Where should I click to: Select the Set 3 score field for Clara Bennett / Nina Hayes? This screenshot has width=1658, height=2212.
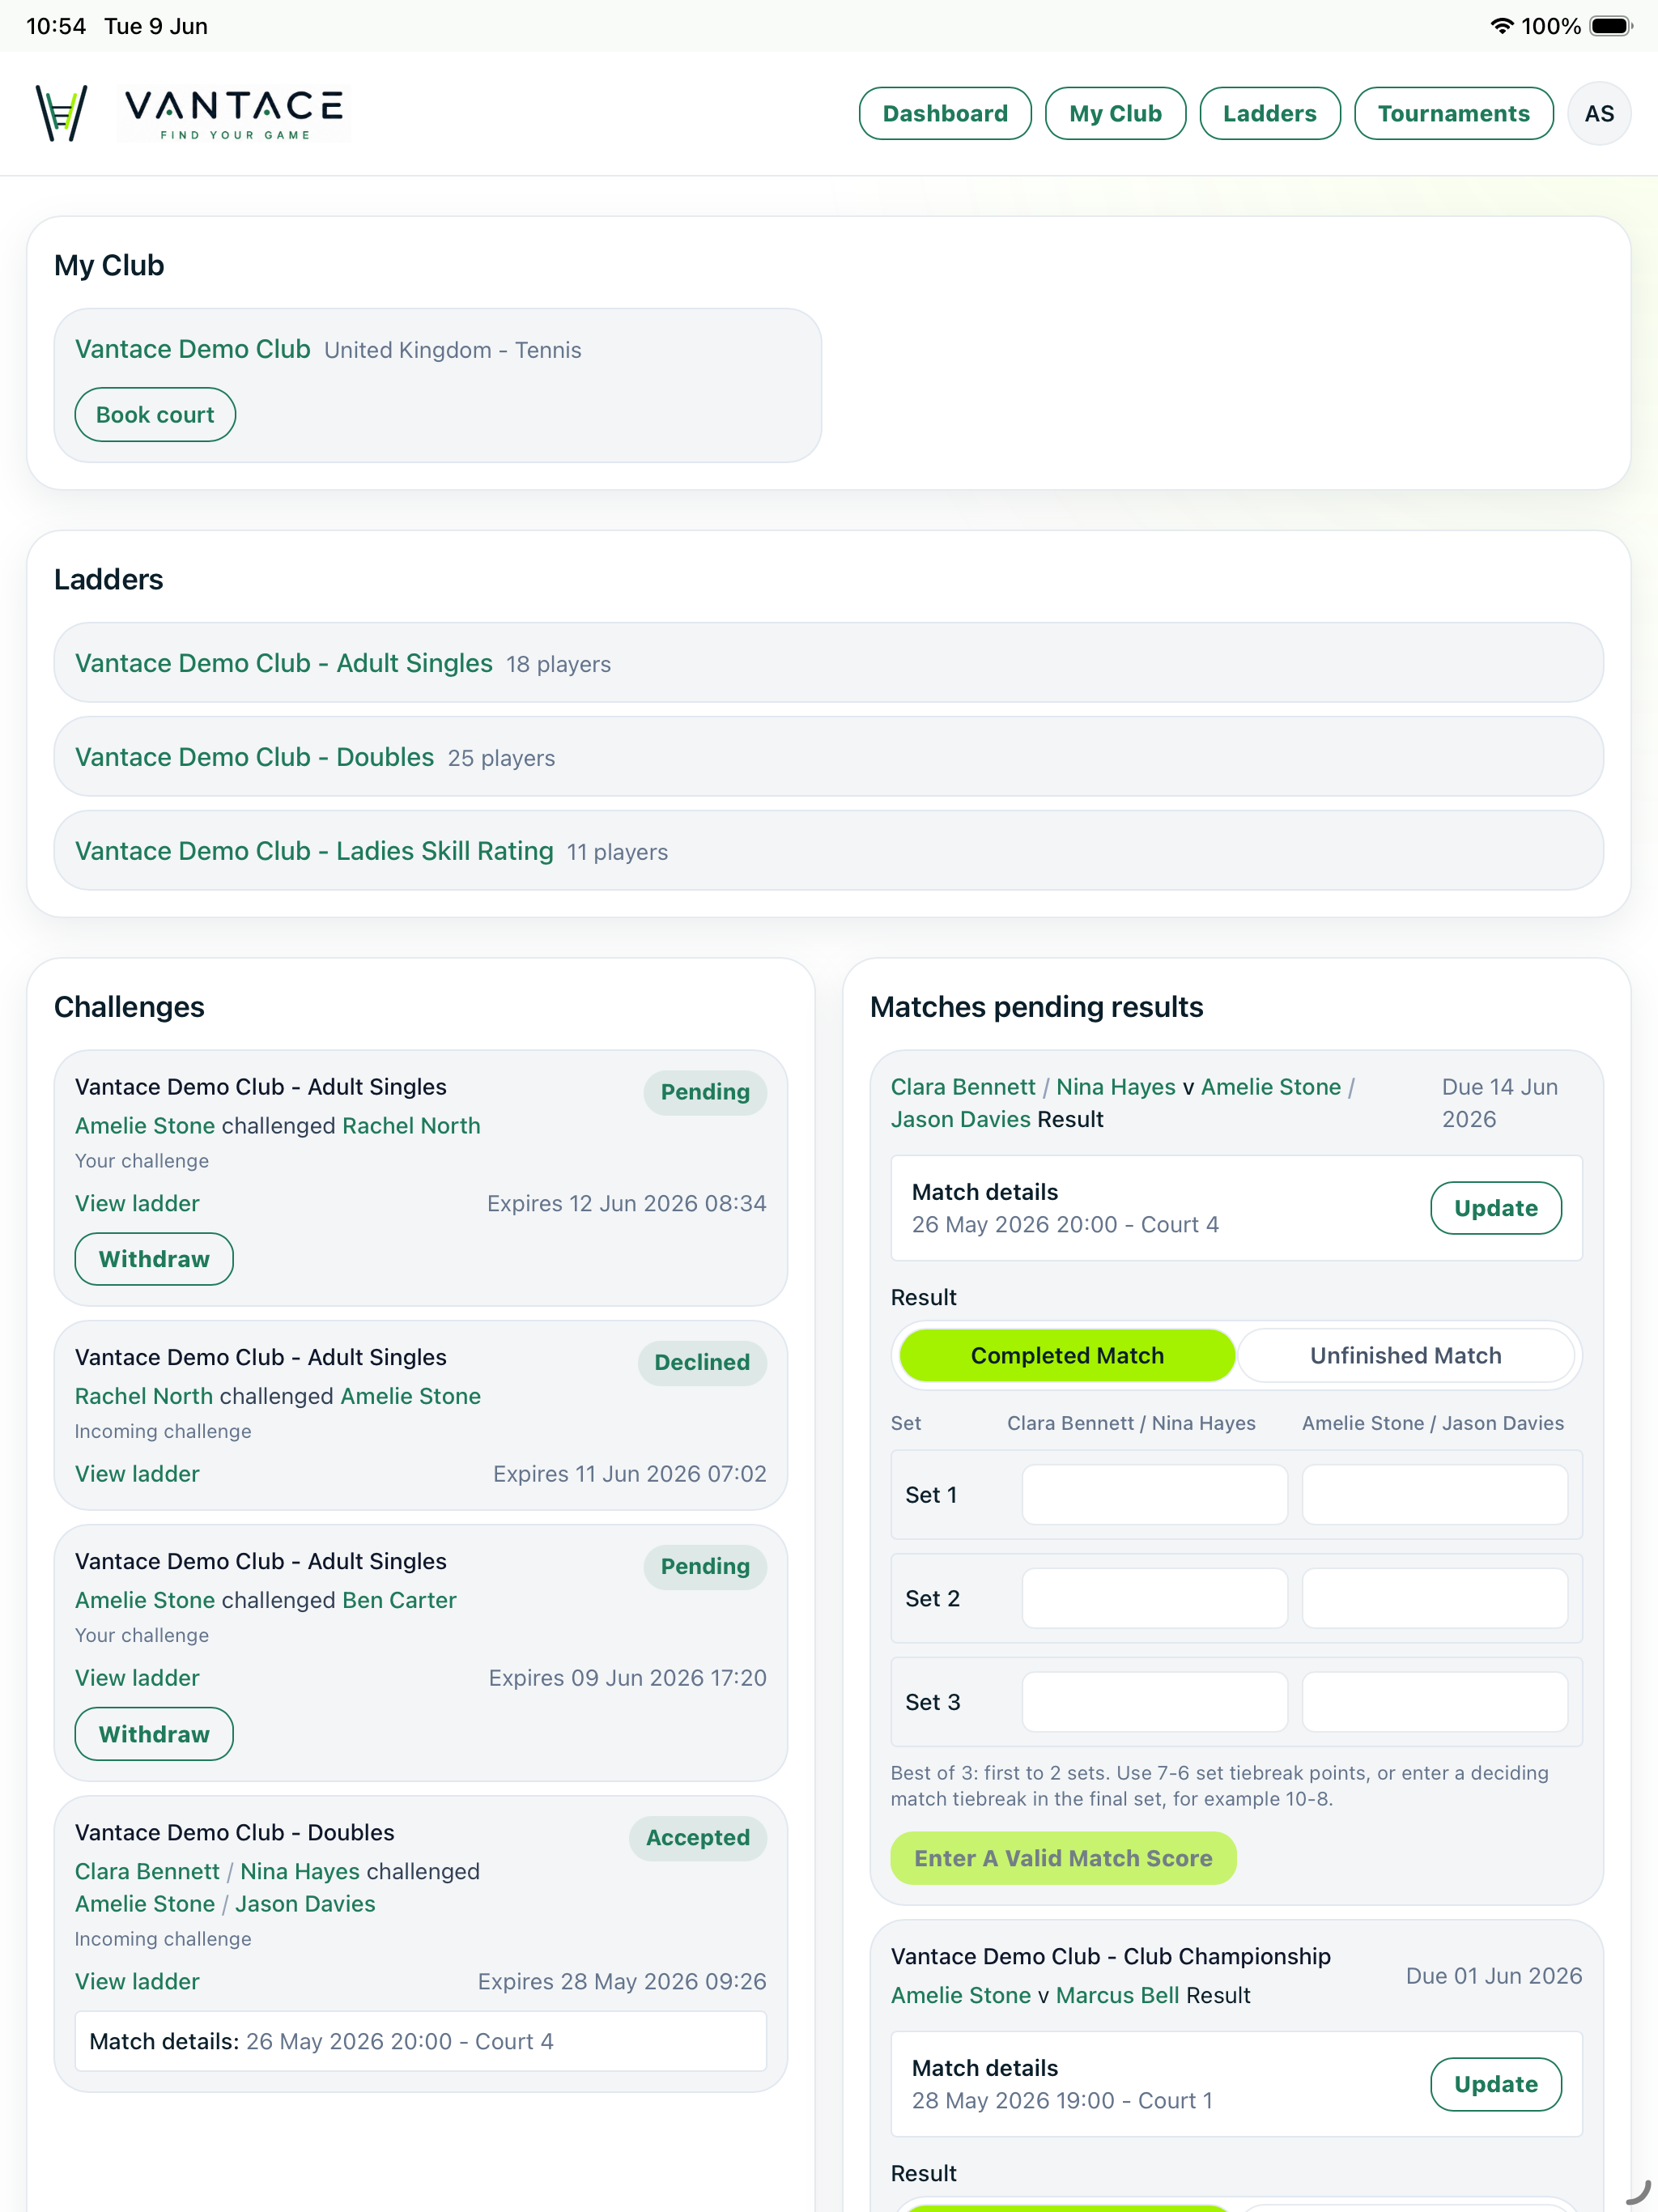click(x=1154, y=1702)
